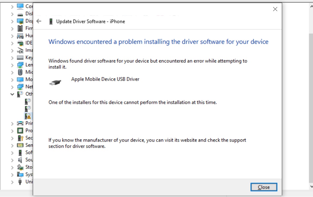
Task: Select the Security devices icon next to 'Sec'
Action: (20, 138)
